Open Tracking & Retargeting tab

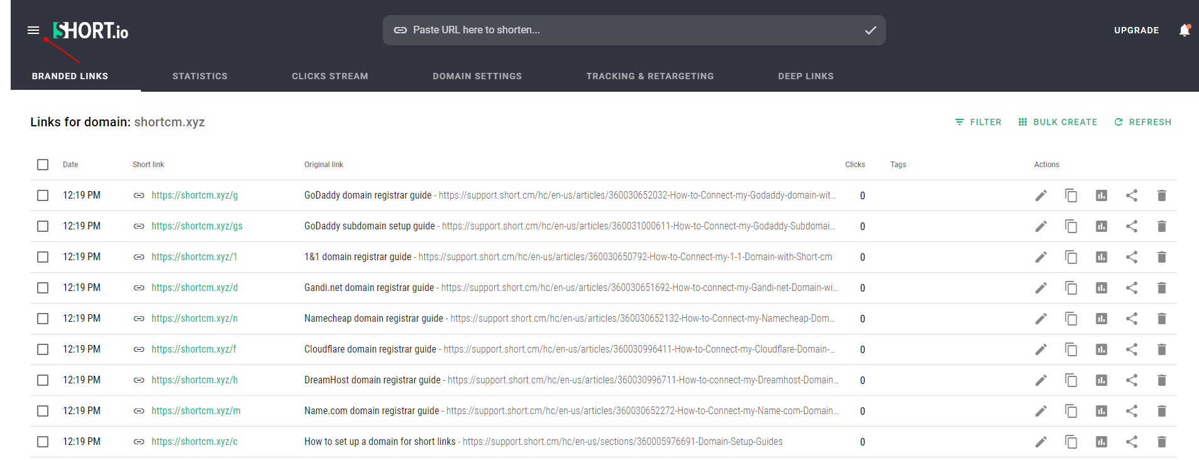point(650,76)
